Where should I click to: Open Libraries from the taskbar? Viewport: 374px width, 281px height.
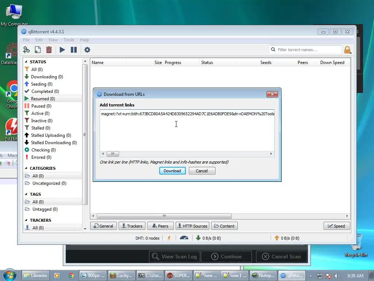tap(35, 276)
